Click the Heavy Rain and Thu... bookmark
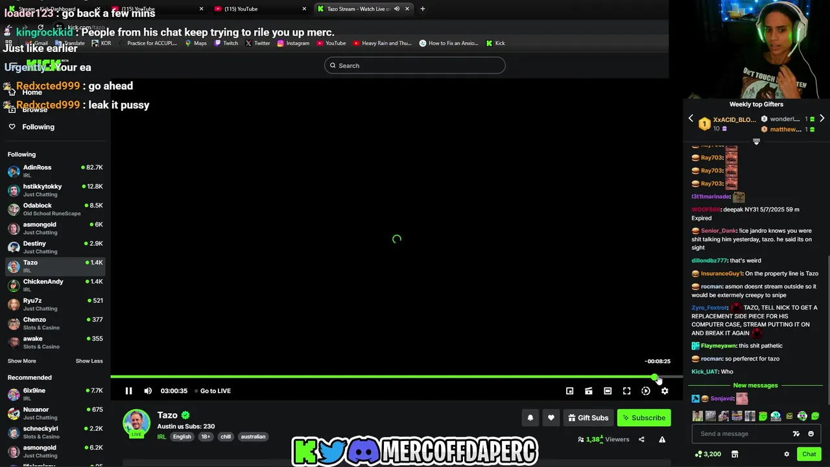The width and height of the screenshot is (830, 467). point(382,43)
